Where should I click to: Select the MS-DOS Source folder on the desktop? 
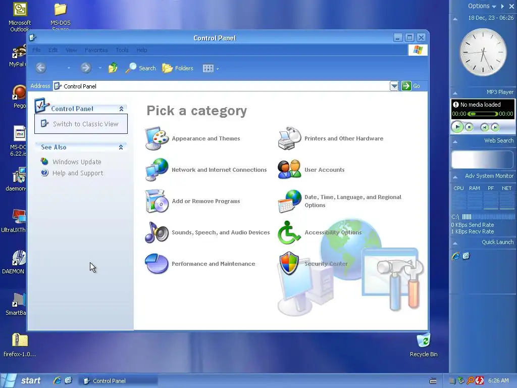[61, 16]
